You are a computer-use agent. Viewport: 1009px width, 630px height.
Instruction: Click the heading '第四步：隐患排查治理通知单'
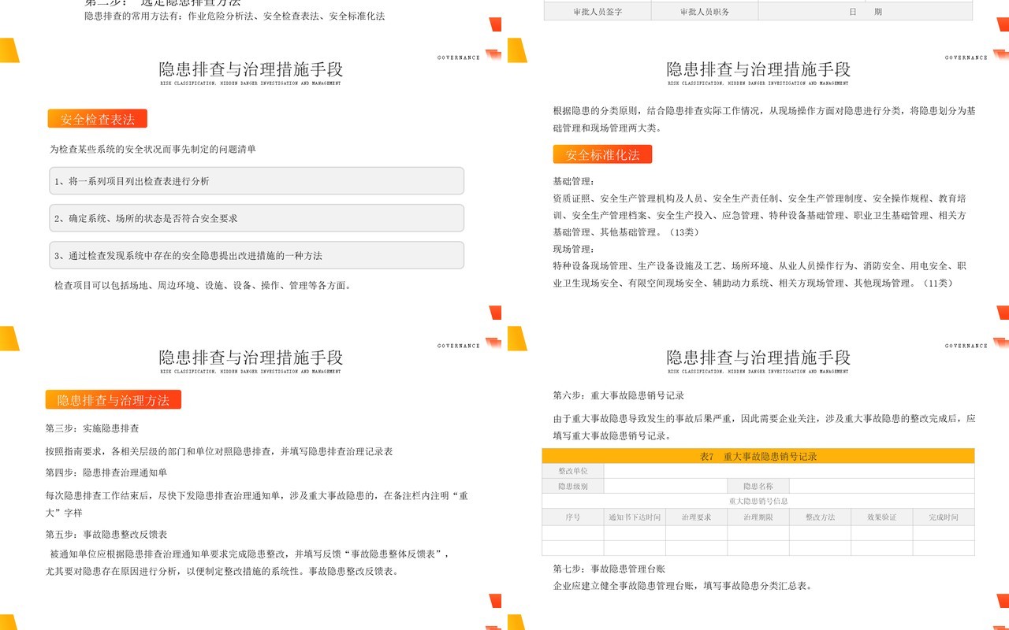coord(106,472)
